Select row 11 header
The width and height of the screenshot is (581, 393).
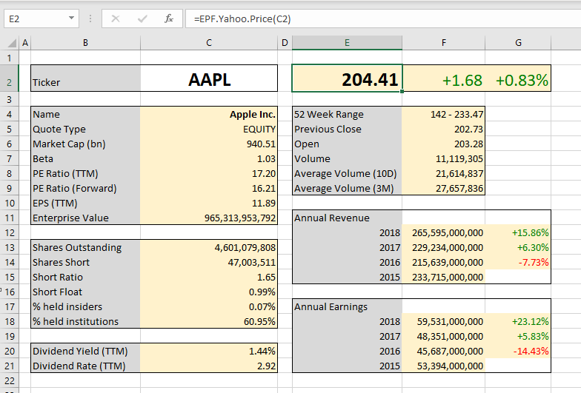point(9,218)
